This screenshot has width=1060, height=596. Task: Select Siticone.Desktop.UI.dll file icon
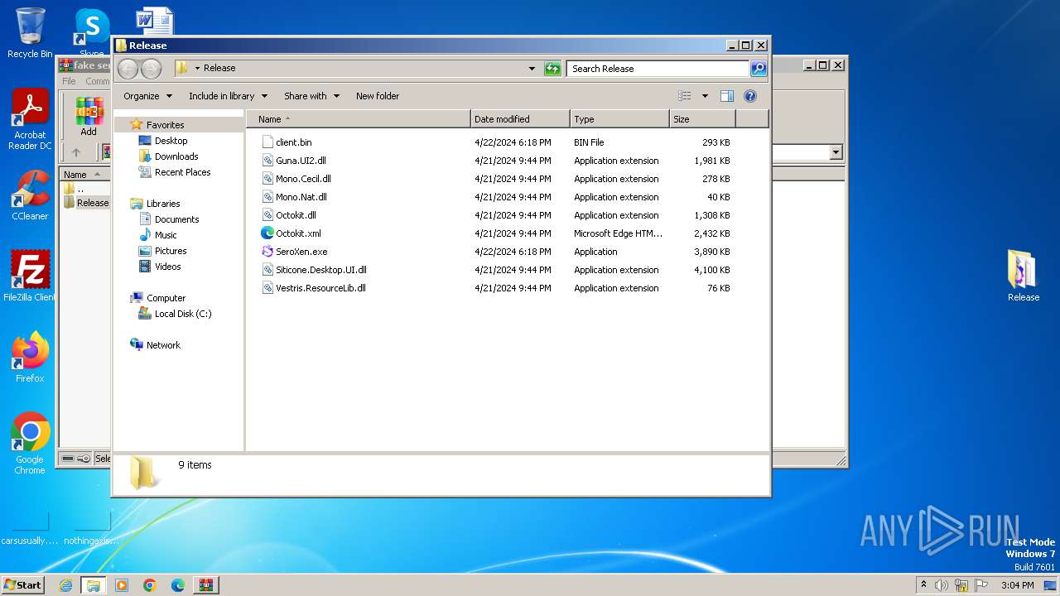click(267, 270)
